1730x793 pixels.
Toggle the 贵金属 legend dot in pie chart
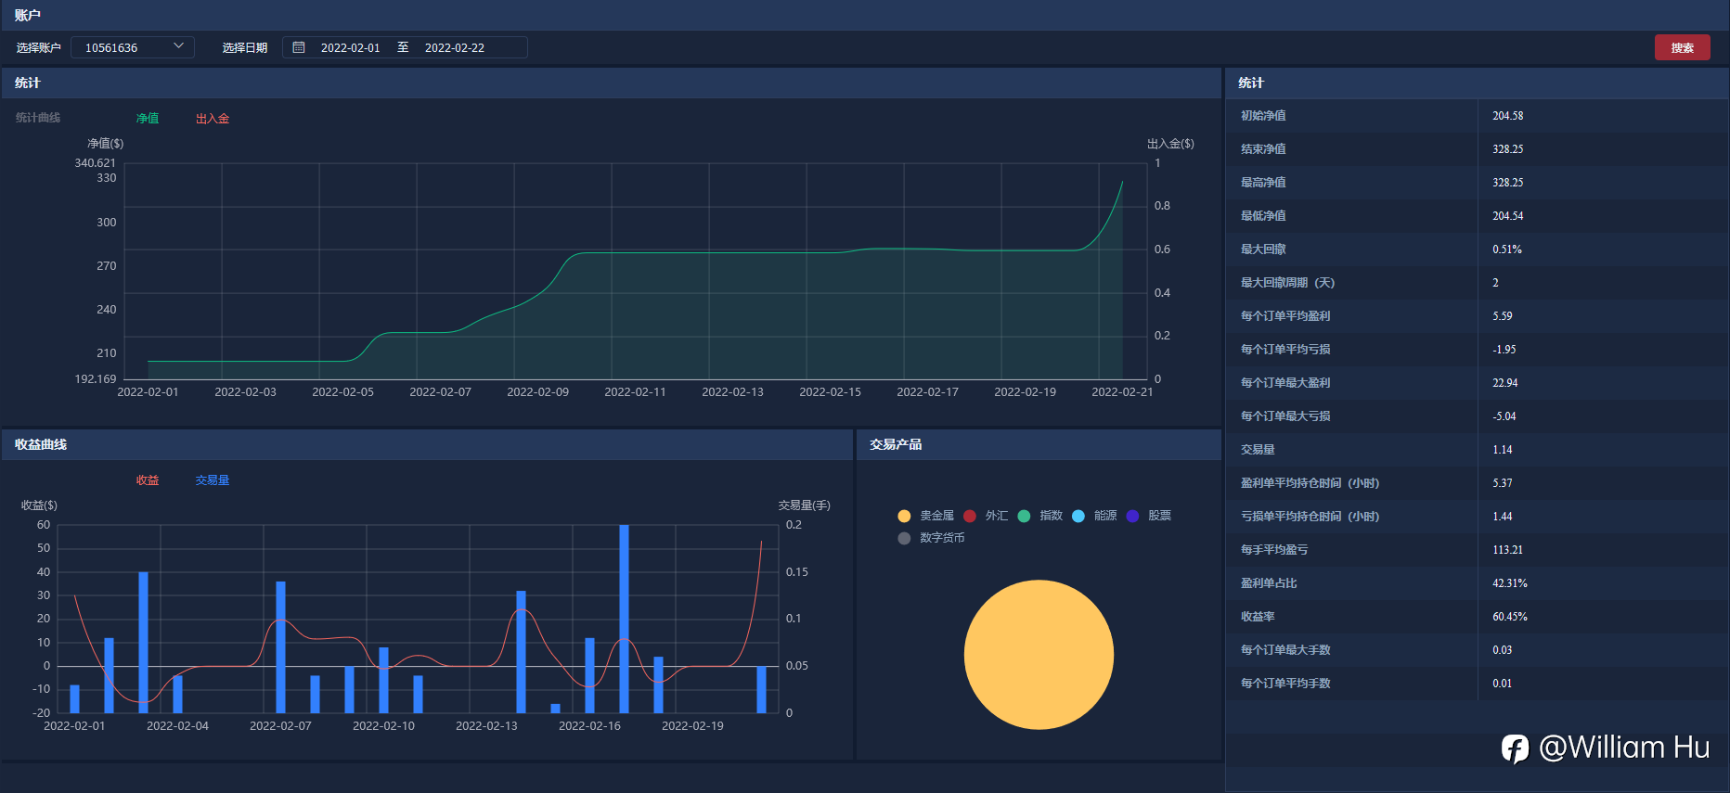point(904,516)
